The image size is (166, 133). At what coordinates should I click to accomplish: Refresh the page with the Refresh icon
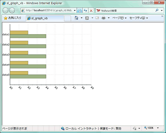pos(86,11)
